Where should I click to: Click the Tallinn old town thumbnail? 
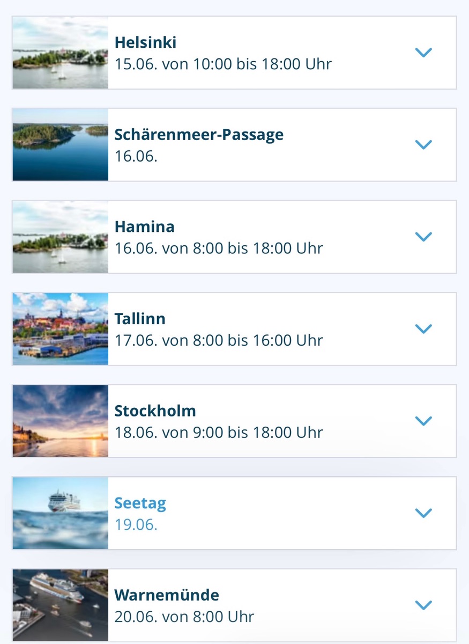(61, 329)
